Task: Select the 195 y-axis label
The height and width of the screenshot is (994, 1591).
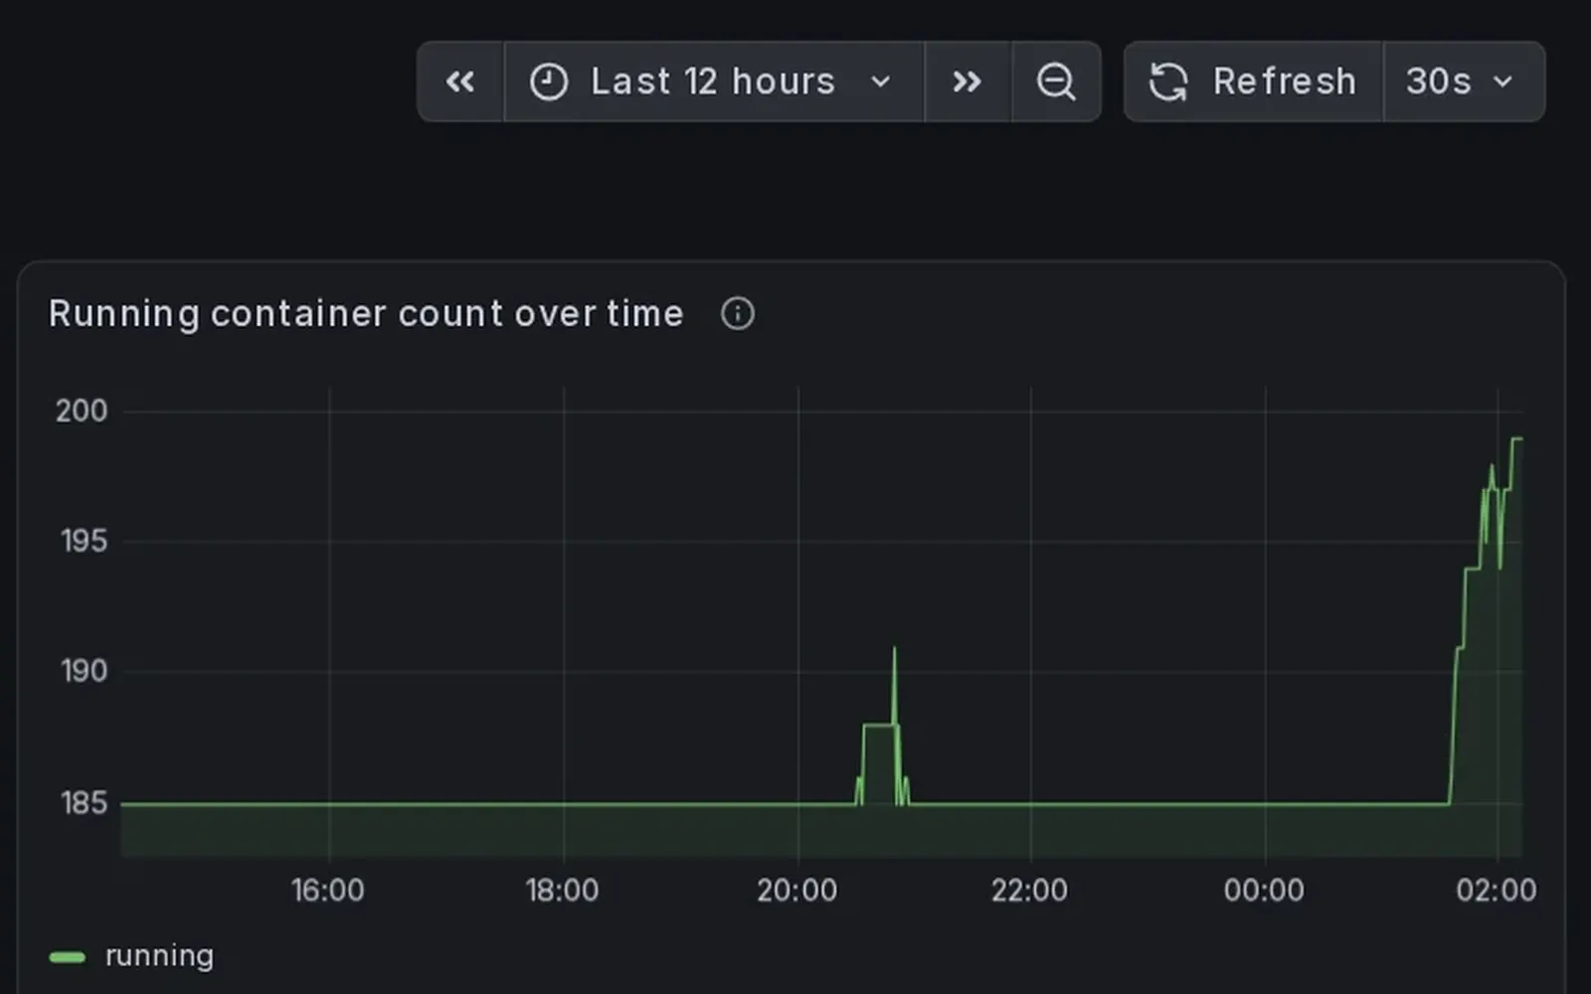Action: point(84,541)
